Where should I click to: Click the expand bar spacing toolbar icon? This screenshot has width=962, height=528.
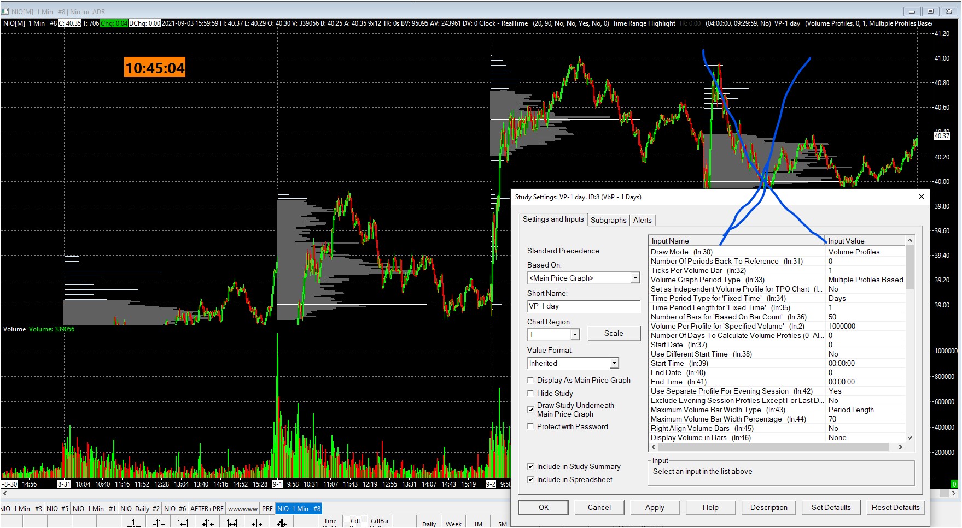183,523
